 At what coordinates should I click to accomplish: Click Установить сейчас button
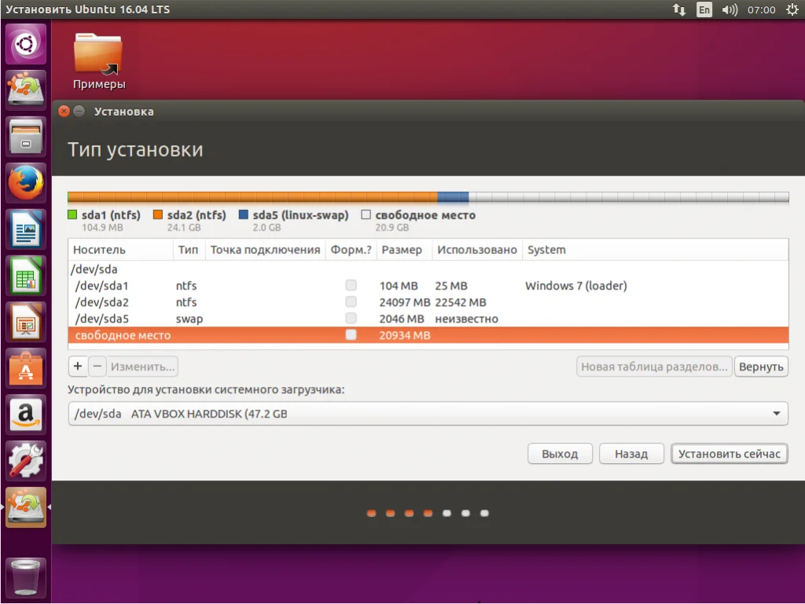pos(729,454)
